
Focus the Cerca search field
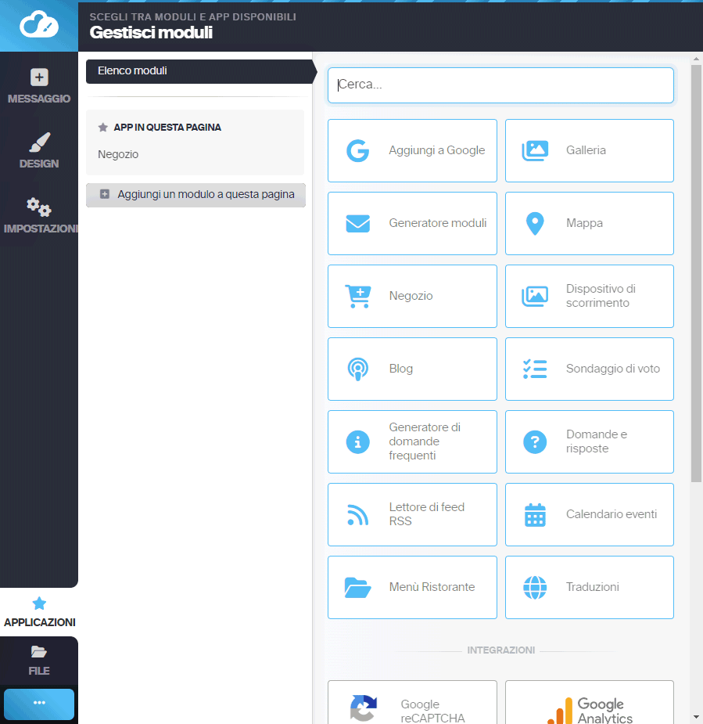pyautogui.click(x=500, y=85)
